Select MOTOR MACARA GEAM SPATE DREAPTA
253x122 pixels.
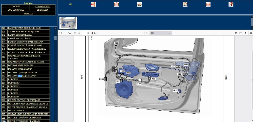(x=29, y=104)
